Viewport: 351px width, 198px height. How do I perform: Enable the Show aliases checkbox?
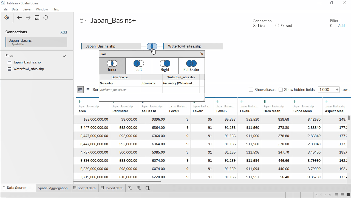click(251, 90)
